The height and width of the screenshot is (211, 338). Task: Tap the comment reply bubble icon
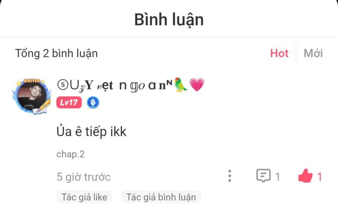[263, 176]
